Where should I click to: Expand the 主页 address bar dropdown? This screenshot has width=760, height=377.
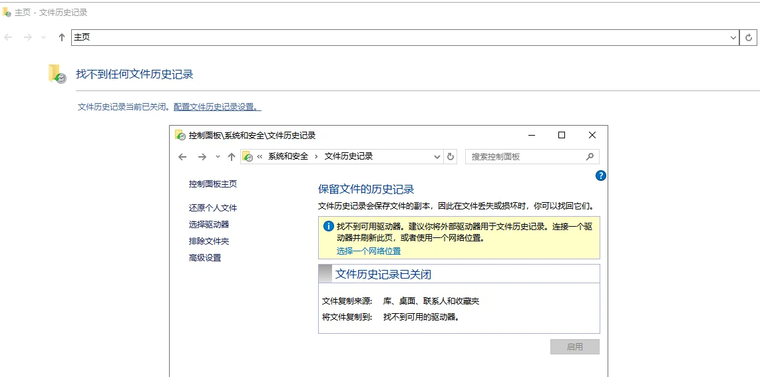pos(733,37)
